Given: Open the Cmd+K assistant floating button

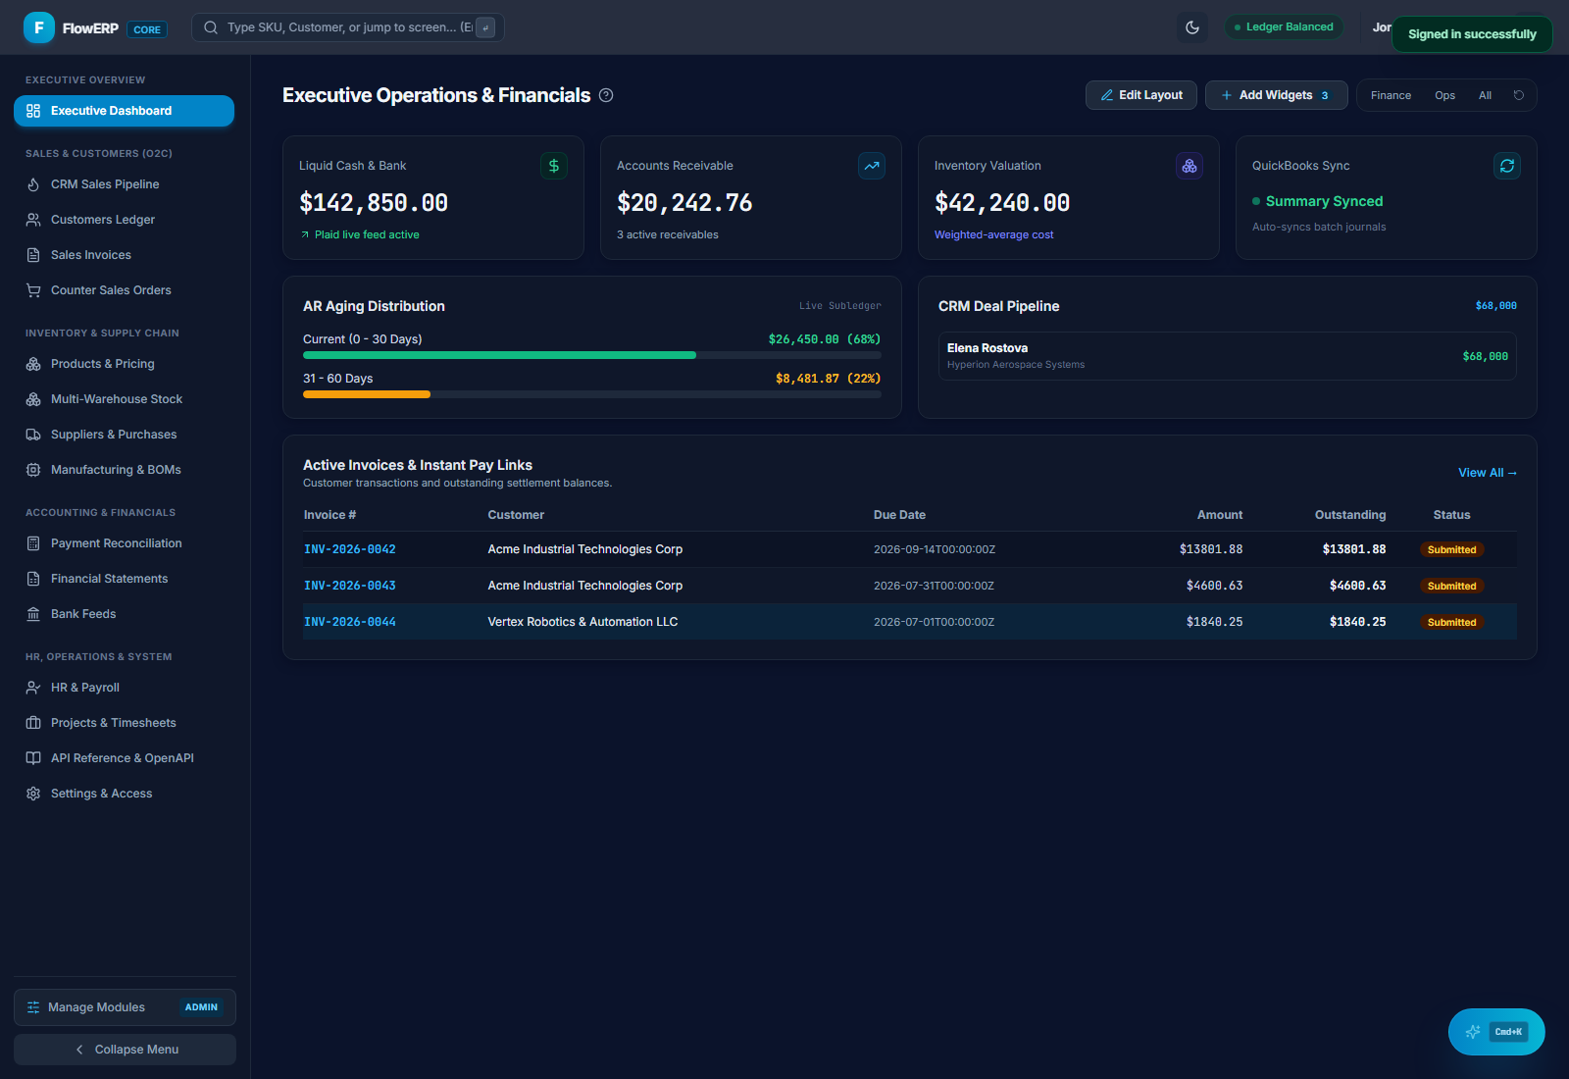Looking at the screenshot, I should [x=1496, y=1032].
